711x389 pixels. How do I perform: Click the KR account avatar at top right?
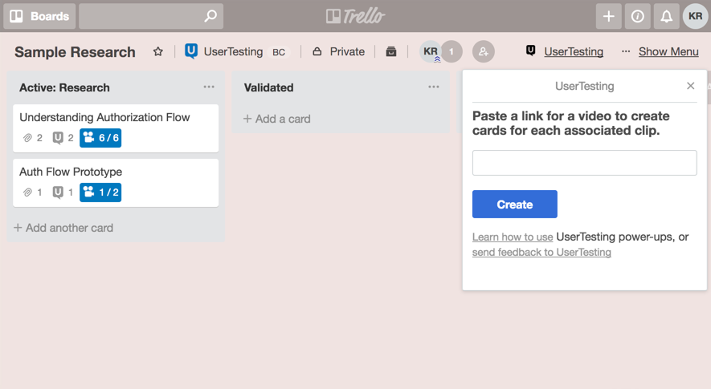click(x=695, y=16)
